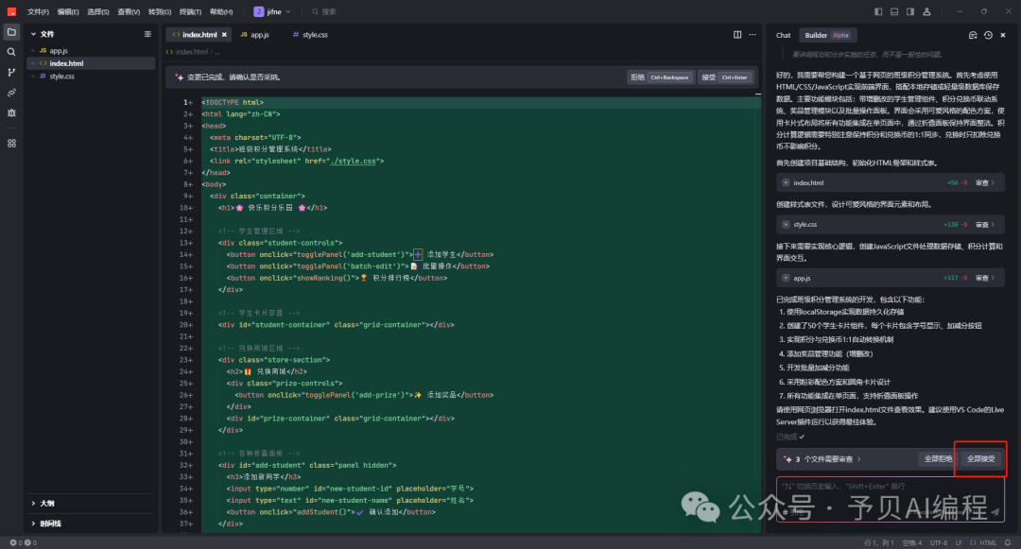Select app.js in the file tree
Viewport: 1021px width, 549px height.
[x=91, y=51]
